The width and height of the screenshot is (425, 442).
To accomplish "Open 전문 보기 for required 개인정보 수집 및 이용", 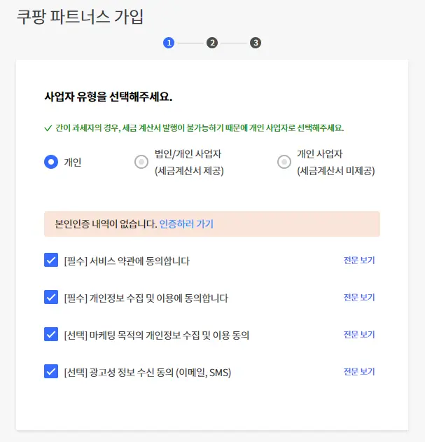I will (359, 298).
